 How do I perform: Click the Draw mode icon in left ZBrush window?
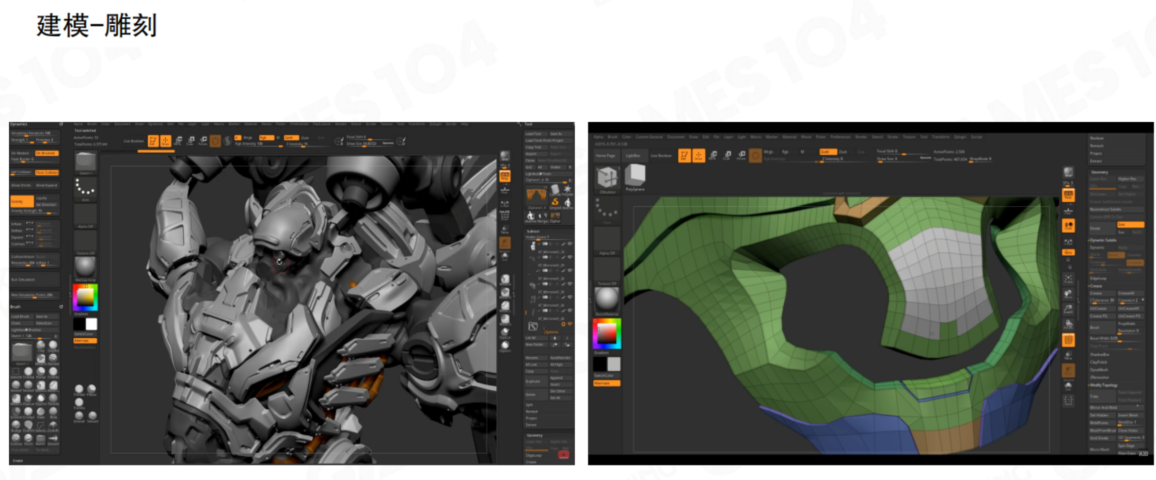[165, 141]
